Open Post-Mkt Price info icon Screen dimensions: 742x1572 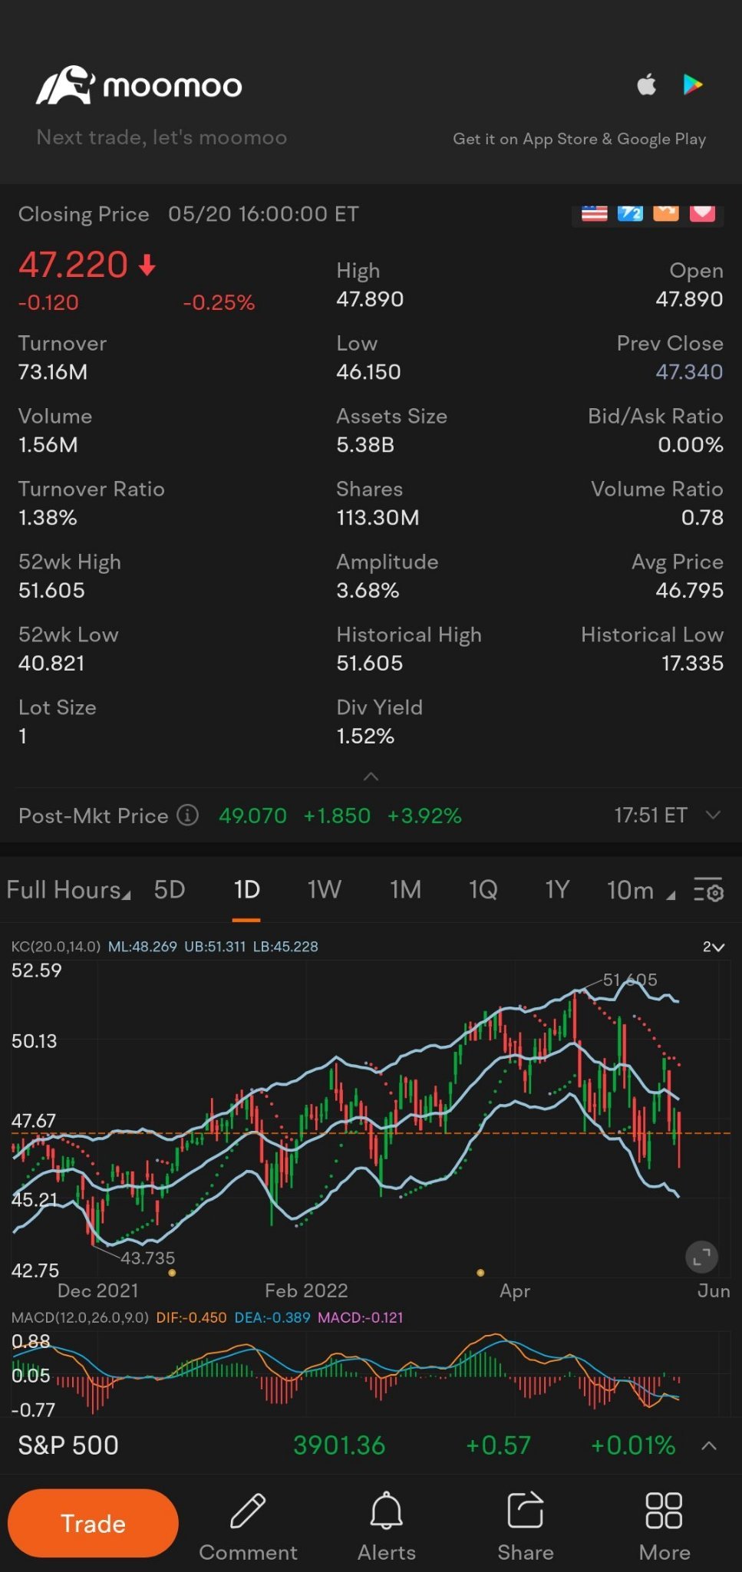pos(188,815)
